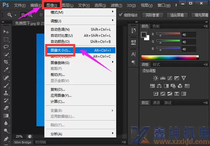
Task: Open the 3D panel icon
Action: pos(134,42)
